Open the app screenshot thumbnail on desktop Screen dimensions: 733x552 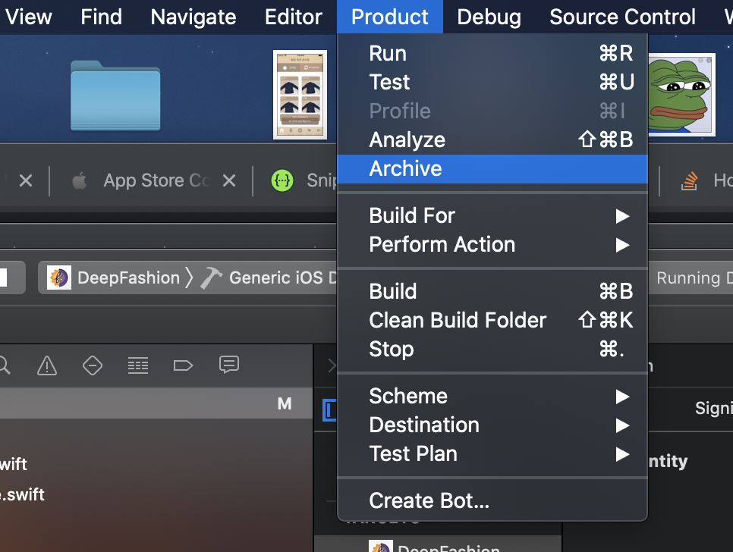tap(300, 95)
